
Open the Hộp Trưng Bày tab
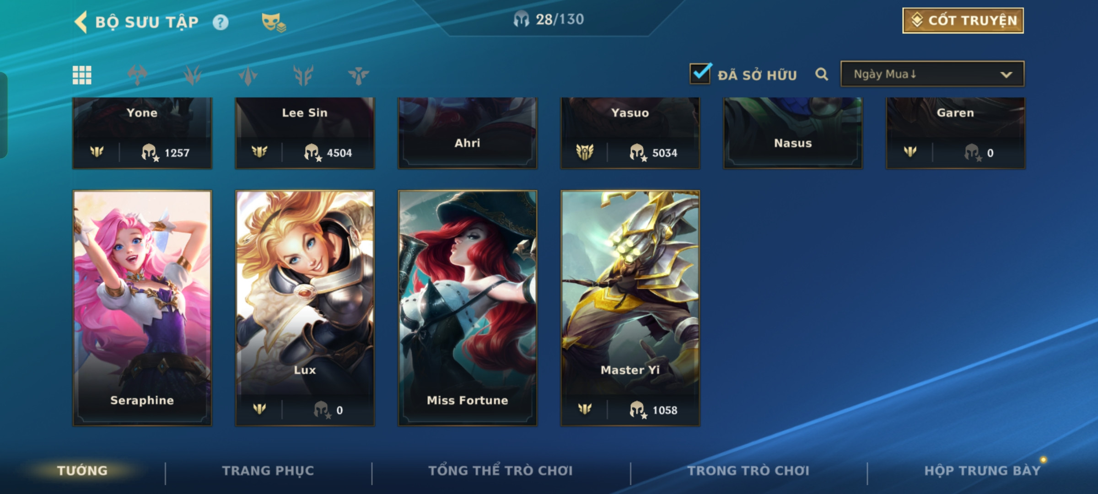(x=982, y=471)
